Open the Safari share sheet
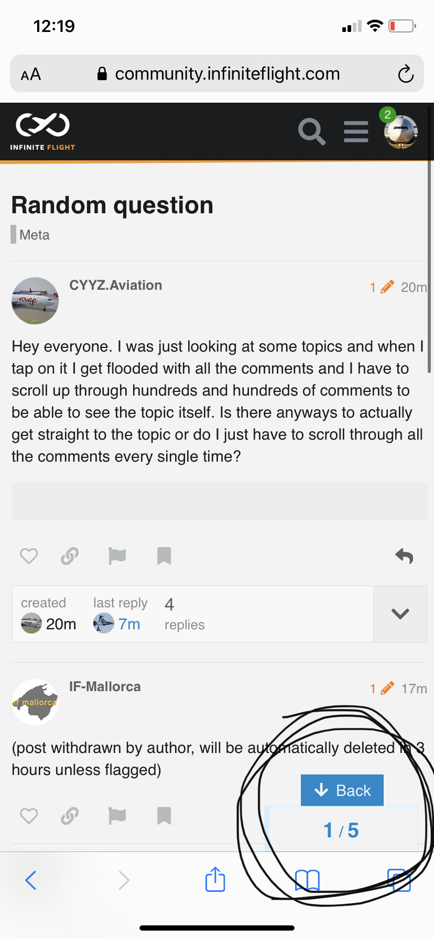The width and height of the screenshot is (434, 939). 215,880
